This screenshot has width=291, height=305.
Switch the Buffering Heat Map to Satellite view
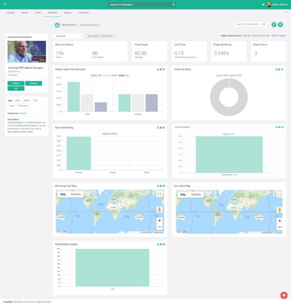pyautogui.click(x=76, y=194)
